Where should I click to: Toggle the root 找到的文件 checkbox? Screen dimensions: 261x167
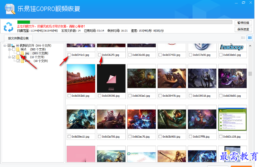pyautogui.click(x=9, y=45)
